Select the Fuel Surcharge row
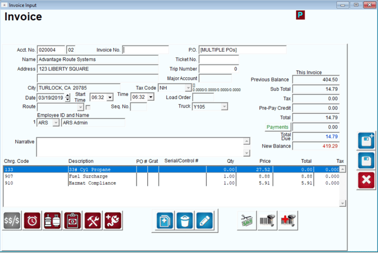 172,176
